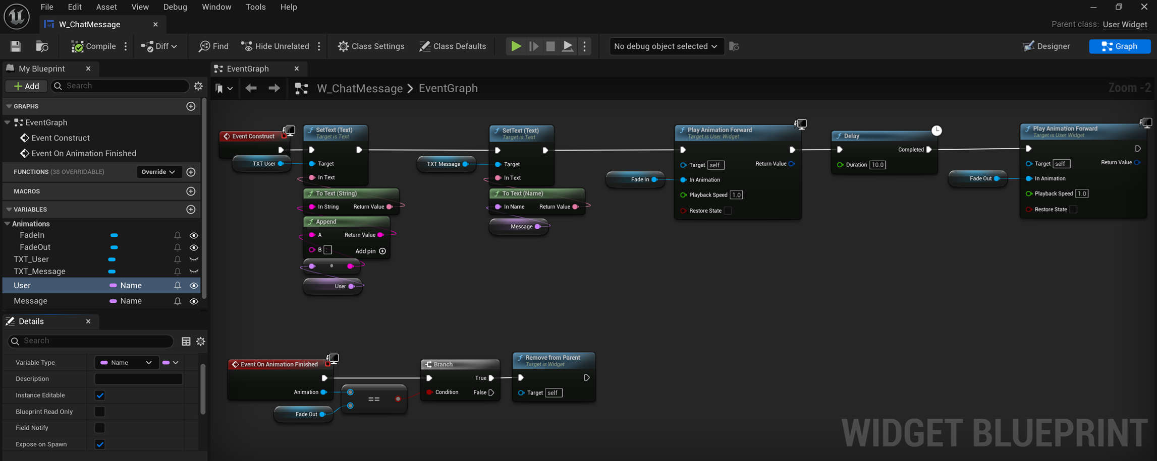Open the Variable Type dropdown in Details
Image resolution: width=1157 pixels, height=461 pixels.
(x=126, y=362)
